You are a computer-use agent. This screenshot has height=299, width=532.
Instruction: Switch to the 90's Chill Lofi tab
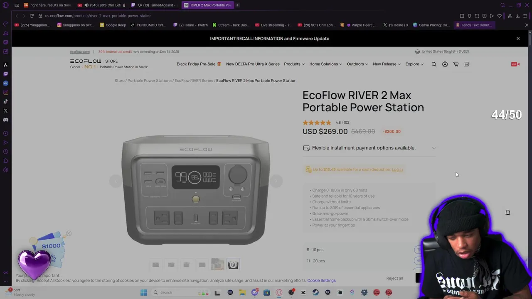(102, 5)
